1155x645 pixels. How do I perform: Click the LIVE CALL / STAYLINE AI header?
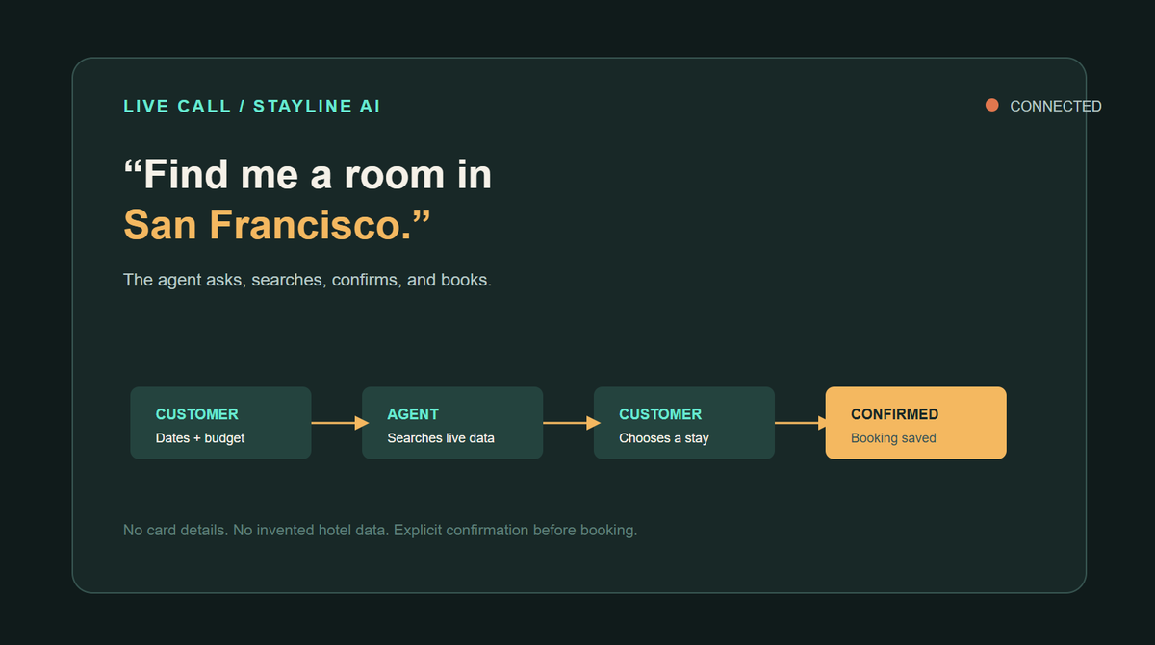252,106
